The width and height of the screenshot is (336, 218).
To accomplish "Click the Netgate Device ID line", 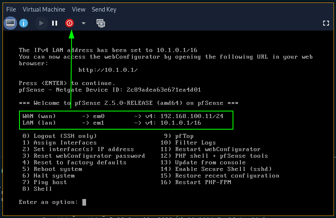I will [x=110, y=90].
